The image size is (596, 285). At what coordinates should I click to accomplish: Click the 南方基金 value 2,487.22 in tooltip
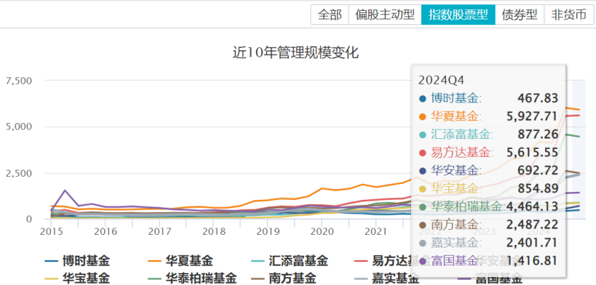pos(532,224)
